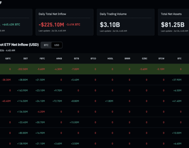Click the HODL column header

110,58
